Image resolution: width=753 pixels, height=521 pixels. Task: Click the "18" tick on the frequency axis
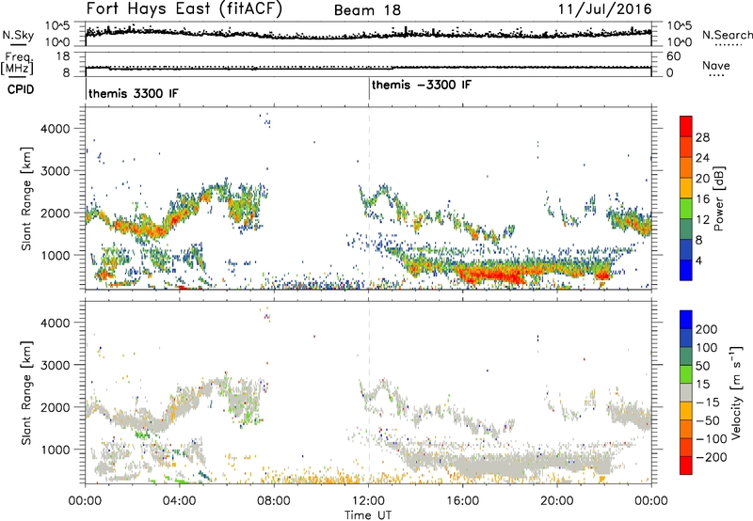coord(63,56)
